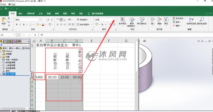Switch to the 页面布局 ribbon tab
This screenshot has width=213, height=112.
pos(31,13)
